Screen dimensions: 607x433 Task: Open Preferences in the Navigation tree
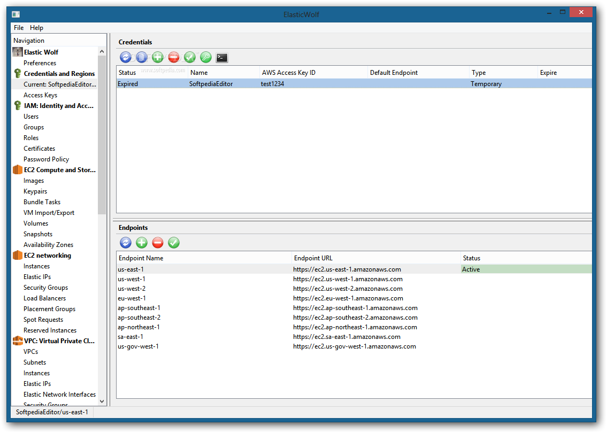pyautogui.click(x=40, y=63)
